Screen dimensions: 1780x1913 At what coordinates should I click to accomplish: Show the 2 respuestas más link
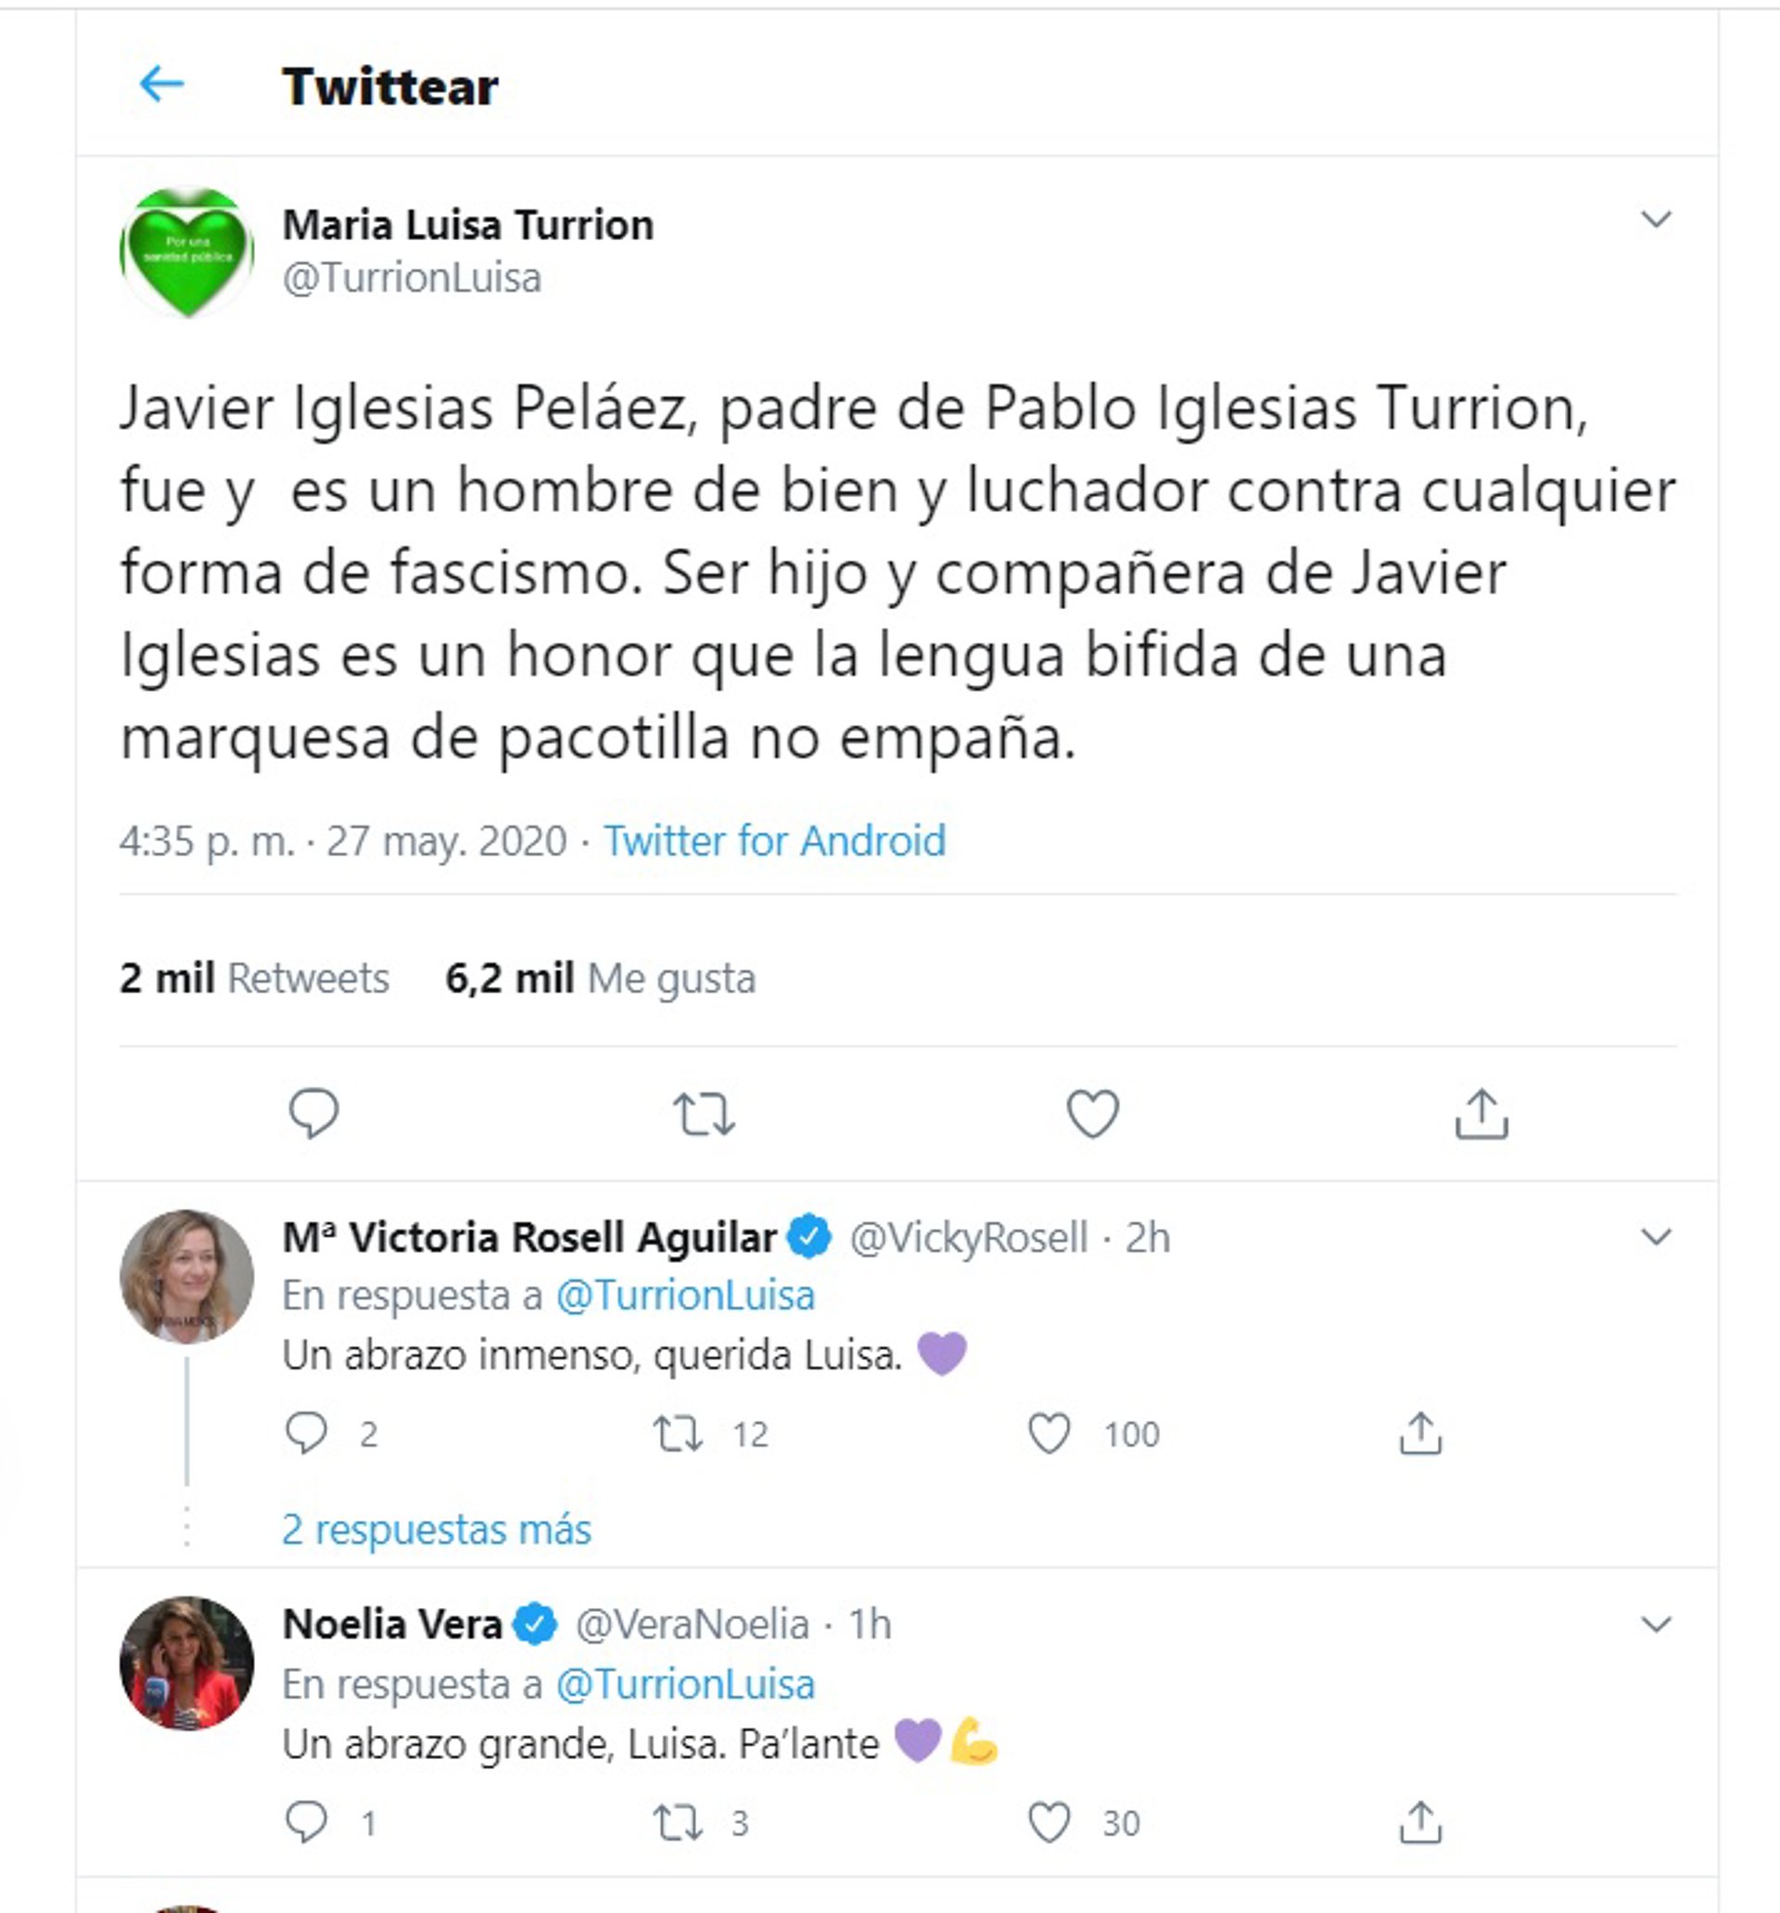pyautogui.click(x=436, y=1529)
